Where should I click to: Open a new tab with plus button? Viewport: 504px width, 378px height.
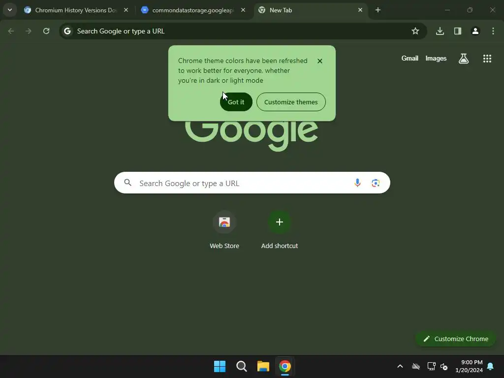tap(378, 10)
